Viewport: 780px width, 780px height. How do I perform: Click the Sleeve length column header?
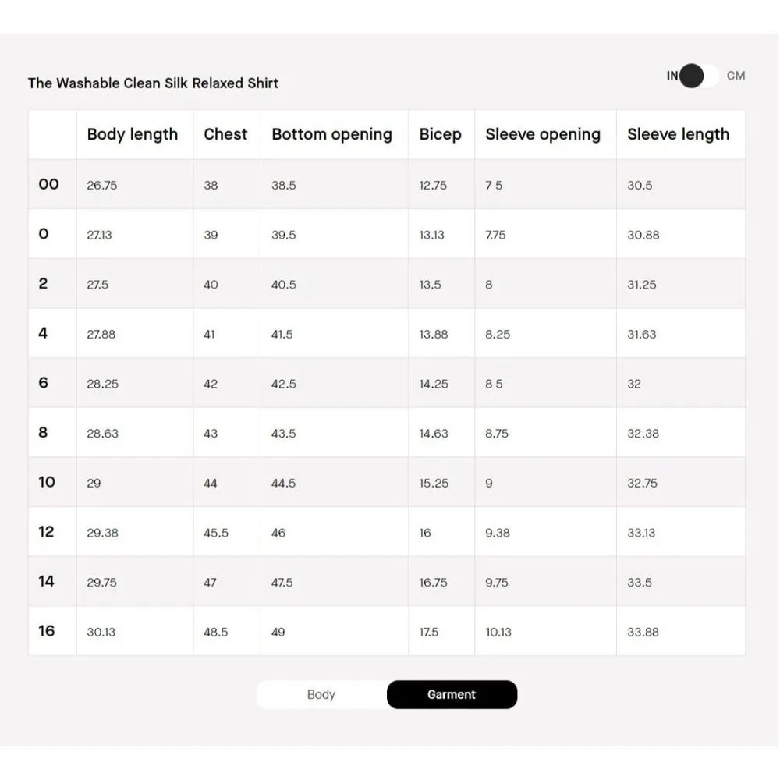coord(678,134)
